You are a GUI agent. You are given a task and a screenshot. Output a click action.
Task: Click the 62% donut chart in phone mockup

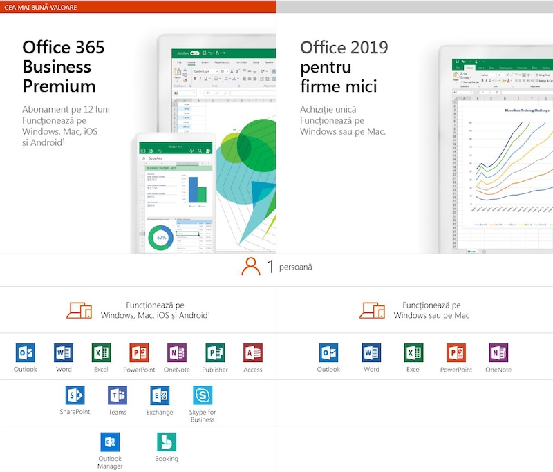[x=161, y=238]
